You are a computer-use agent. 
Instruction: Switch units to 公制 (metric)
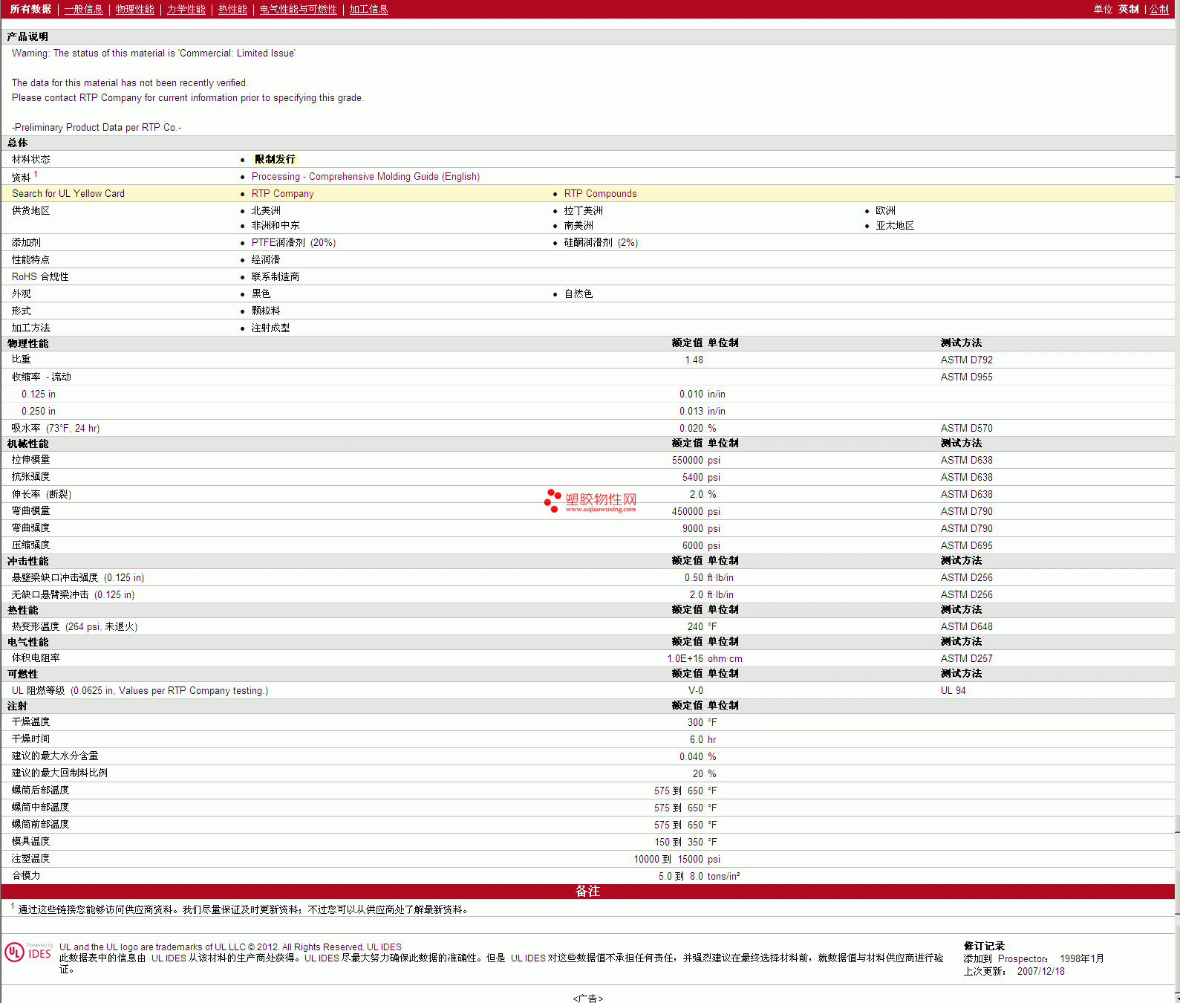[x=1158, y=9]
